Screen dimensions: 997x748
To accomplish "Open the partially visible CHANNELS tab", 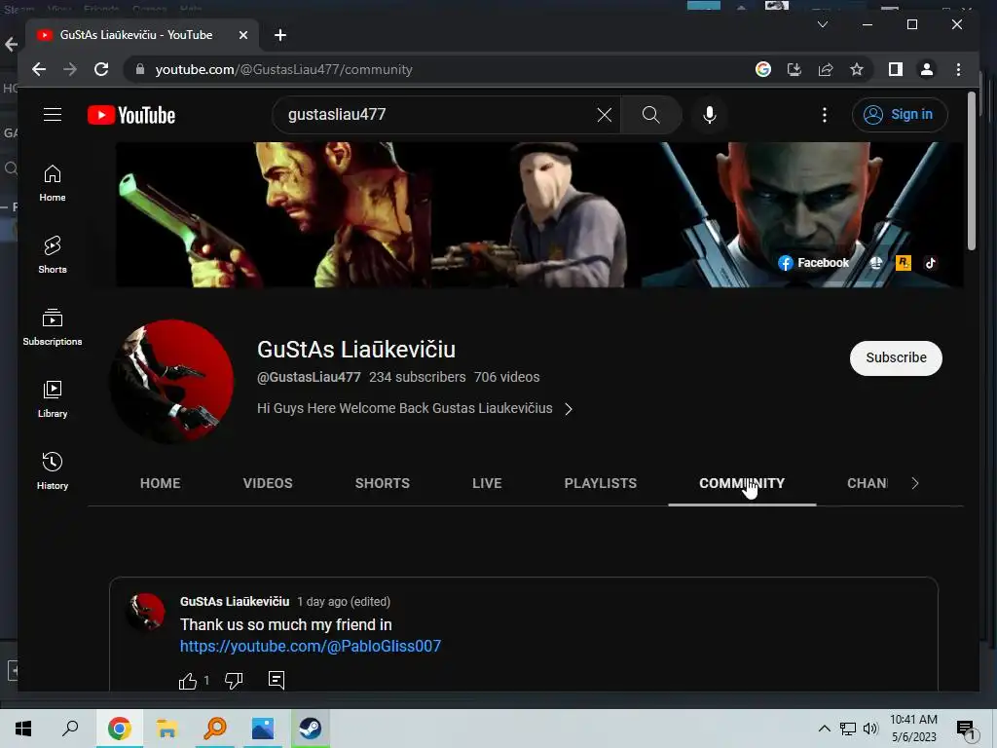I will 867,483.
